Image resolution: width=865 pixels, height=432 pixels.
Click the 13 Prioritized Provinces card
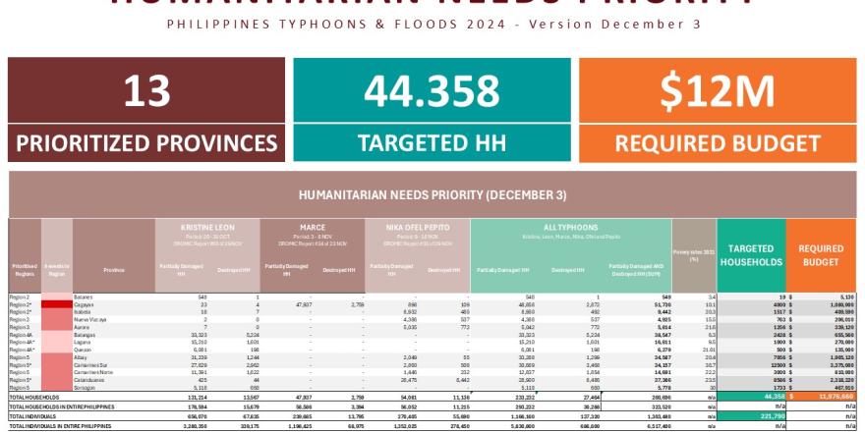tap(145, 110)
